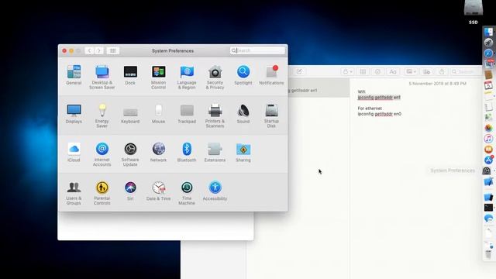The width and height of the screenshot is (496, 279).
Task: Click the Show All grid button
Action: click(x=112, y=50)
